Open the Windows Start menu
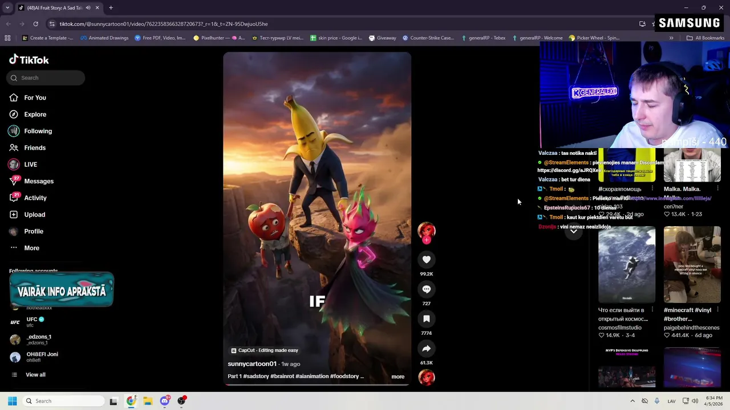 pyautogui.click(x=12, y=401)
